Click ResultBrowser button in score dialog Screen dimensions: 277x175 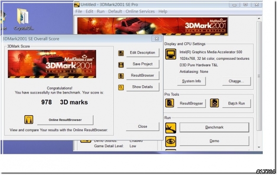(142, 75)
